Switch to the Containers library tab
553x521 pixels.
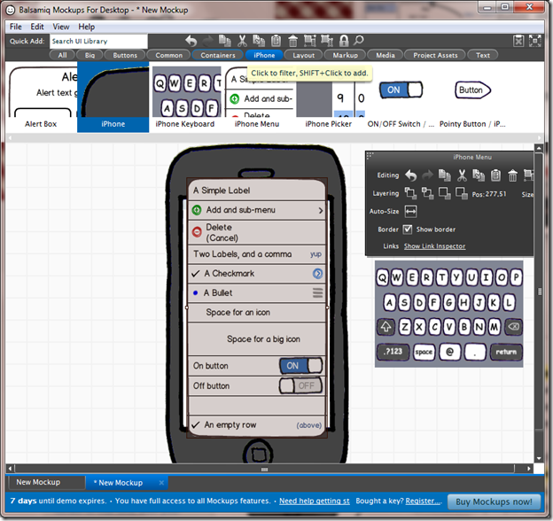click(217, 55)
